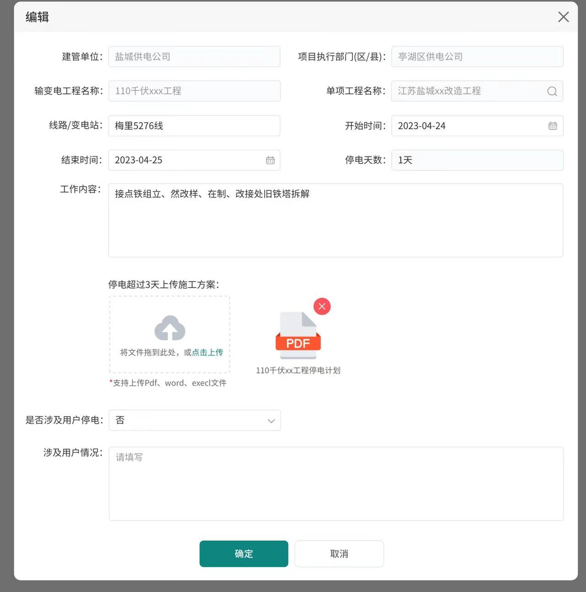586x592 pixels.
Task: Click the 开始时间 date field 2023-04-24
Action: click(x=477, y=126)
